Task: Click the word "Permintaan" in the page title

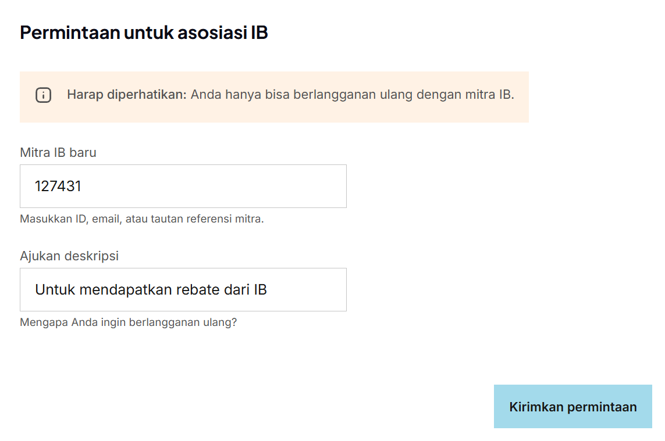Action: [x=70, y=33]
